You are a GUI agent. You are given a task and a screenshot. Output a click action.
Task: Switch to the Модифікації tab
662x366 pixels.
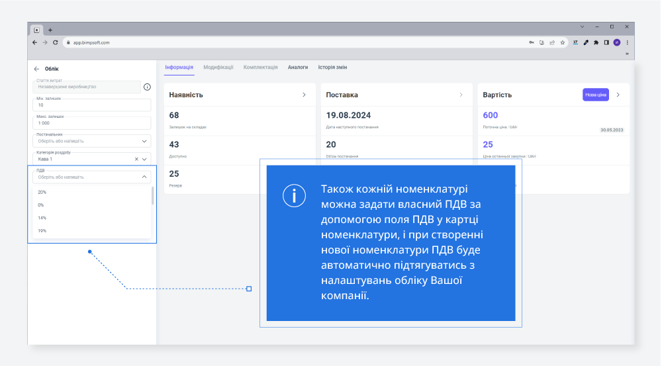(218, 68)
